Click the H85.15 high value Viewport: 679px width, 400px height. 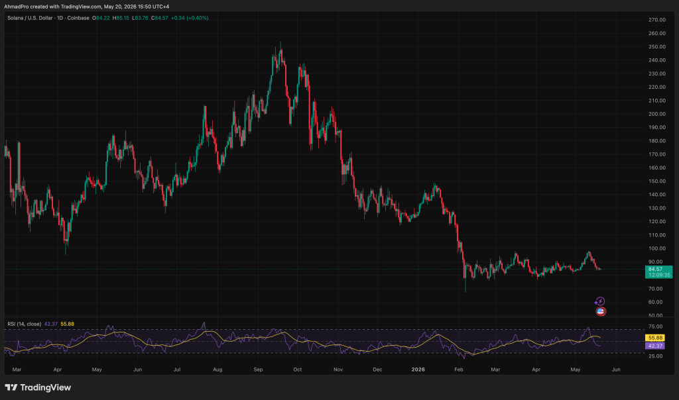point(121,18)
